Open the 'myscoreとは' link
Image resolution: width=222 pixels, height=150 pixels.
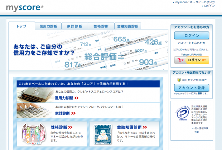click(184, 2)
